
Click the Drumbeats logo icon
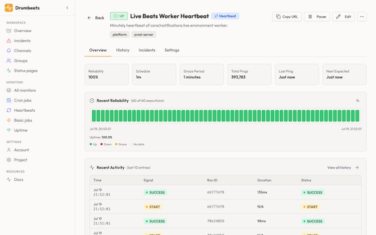click(x=9, y=8)
